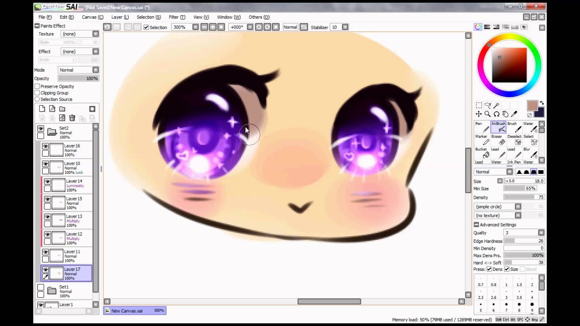Swap foreground and background colors

coord(542,103)
